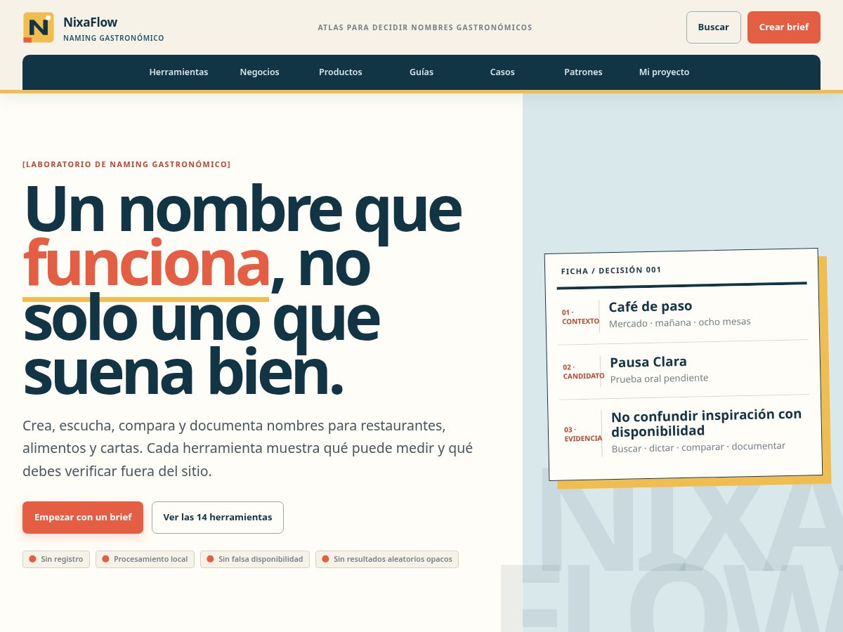
Task: Click the Ficha / Decisión 001 label
Action: point(611,270)
